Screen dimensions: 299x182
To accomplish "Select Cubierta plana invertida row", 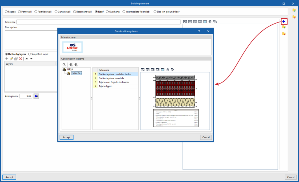I will (x=115, y=78).
